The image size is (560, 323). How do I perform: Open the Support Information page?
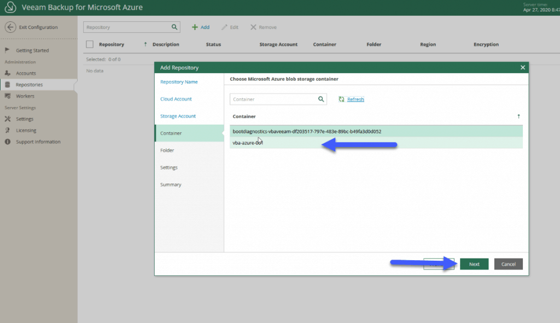(x=39, y=142)
